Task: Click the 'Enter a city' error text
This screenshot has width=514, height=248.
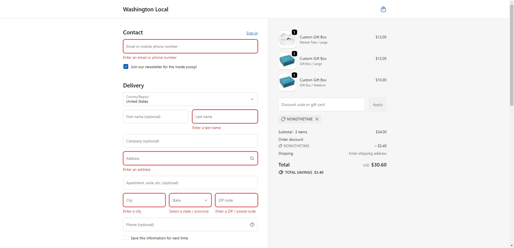Action: (132, 211)
